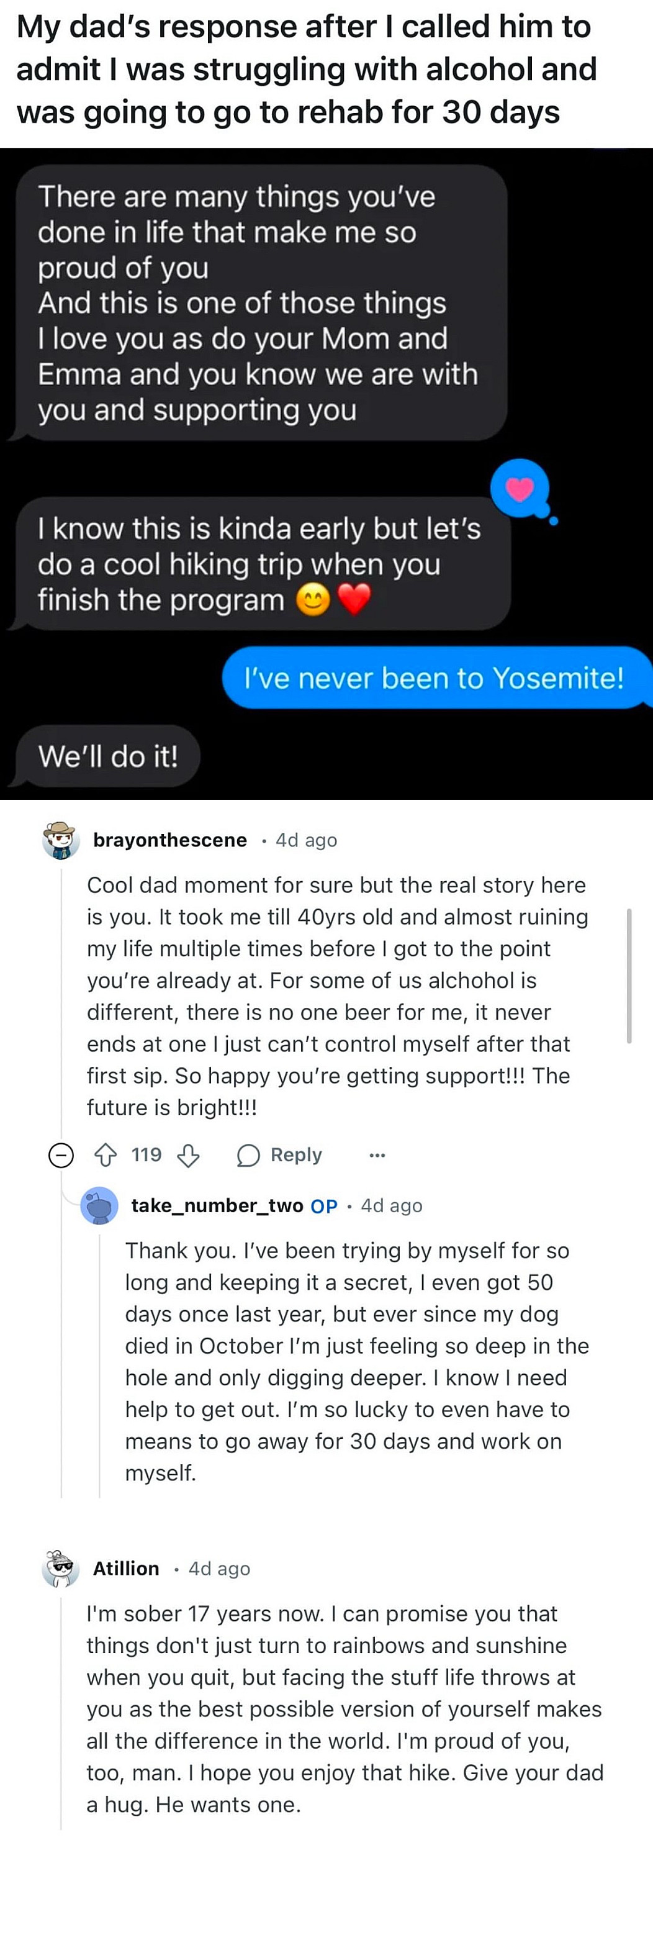Open take_number_two's avatar

tap(99, 1205)
